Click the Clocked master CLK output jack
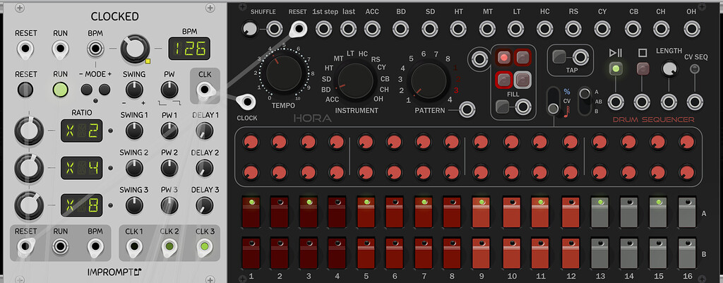The height and width of the screenshot is (283, 723). (x=204, y=90)
